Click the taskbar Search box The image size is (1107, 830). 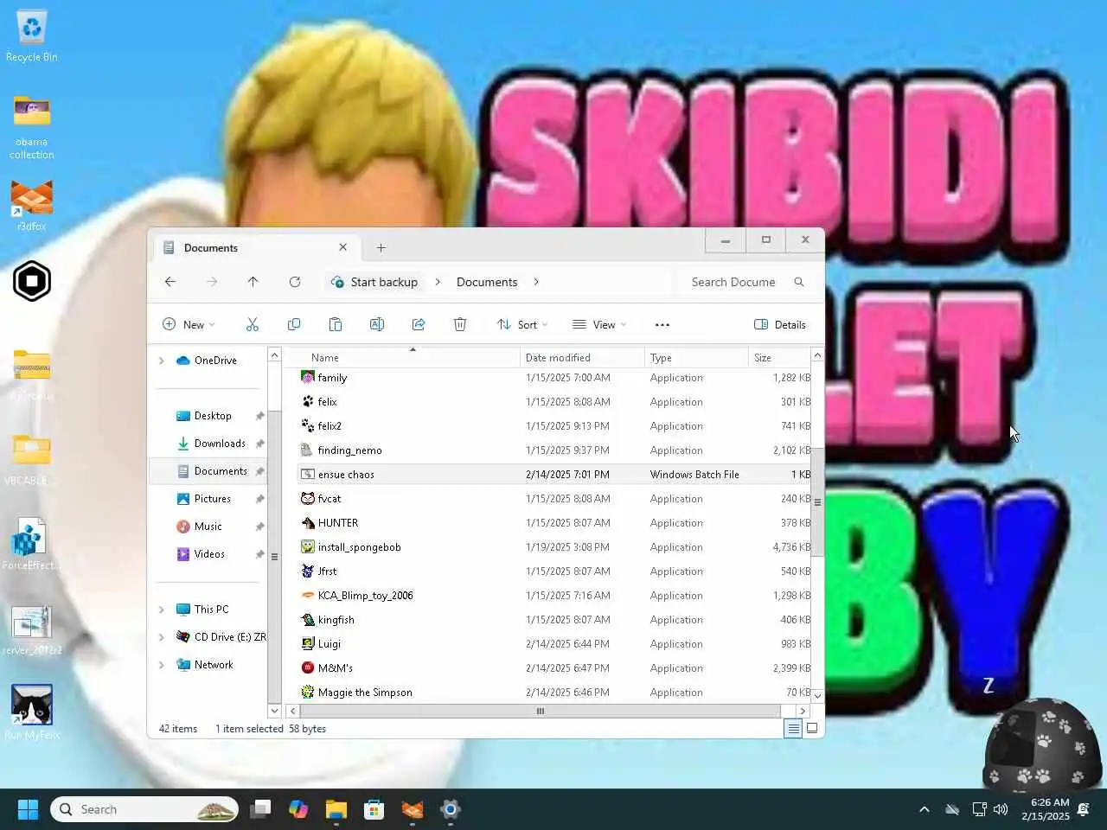[x=144, y=809]
